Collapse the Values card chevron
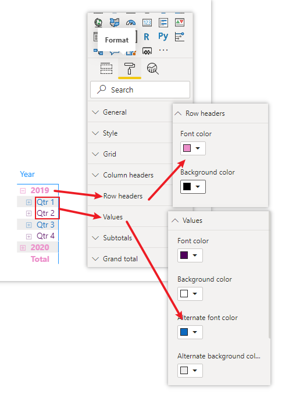The width and height of the screenshot is (296, 398). (175, 221)
